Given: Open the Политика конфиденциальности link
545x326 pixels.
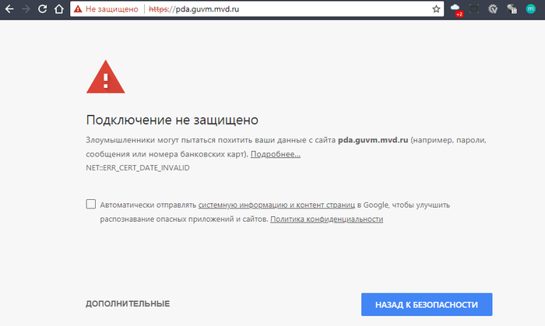Looking at the screenshot, I should point(326,219).
